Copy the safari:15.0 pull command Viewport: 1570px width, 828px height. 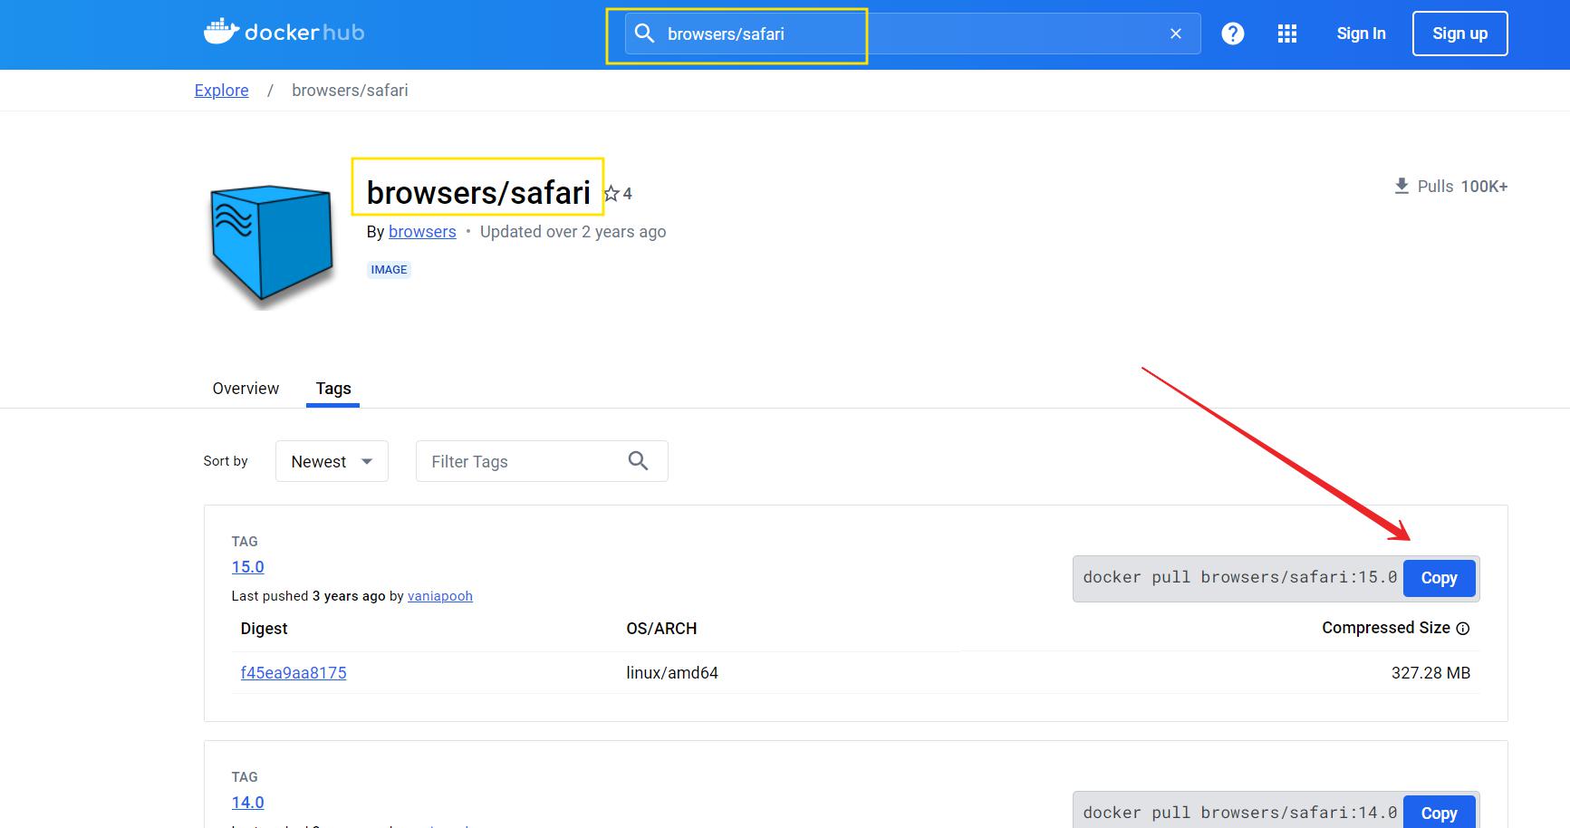[1439, 578]
